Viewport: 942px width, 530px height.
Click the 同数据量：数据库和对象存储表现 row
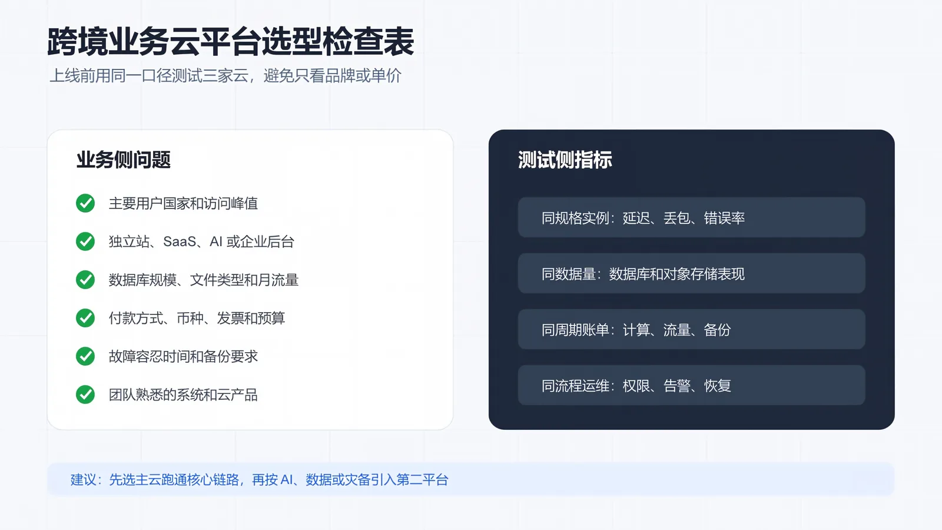click(x=692, y=273)
